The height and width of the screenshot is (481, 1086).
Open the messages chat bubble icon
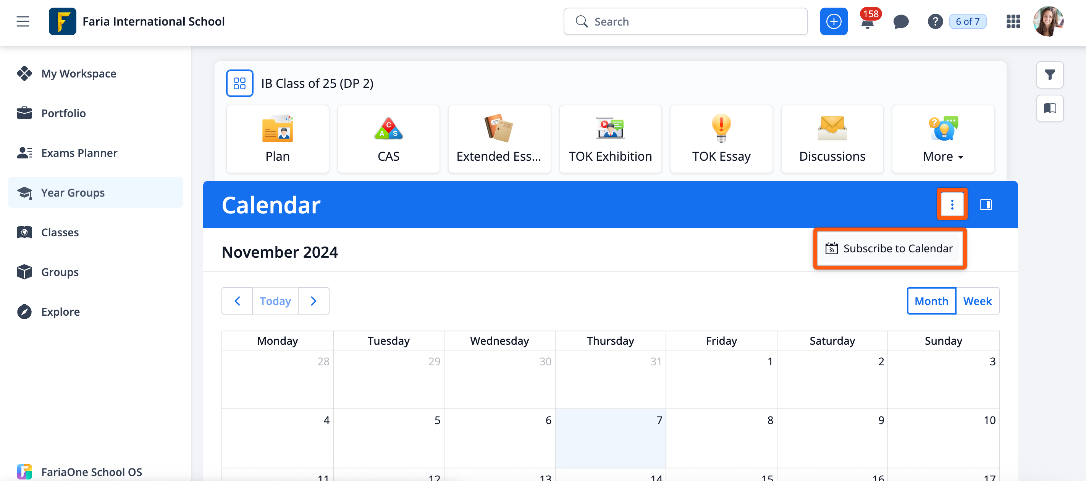[900, 21]
